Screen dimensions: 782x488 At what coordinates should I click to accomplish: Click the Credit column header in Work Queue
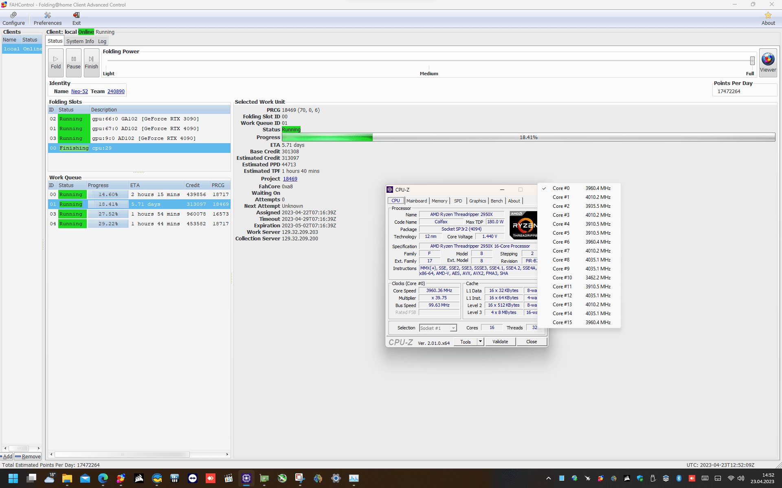197,185
